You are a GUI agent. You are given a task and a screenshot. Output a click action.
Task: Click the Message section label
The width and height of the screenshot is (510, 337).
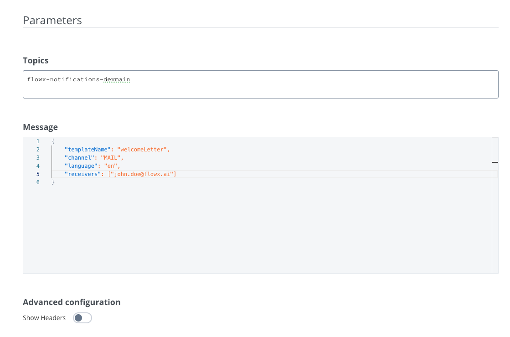pos(40,127)
